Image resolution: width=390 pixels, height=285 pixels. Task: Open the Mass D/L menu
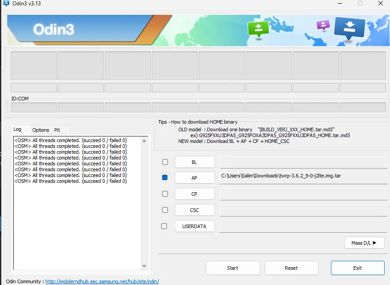click(364, 243)
